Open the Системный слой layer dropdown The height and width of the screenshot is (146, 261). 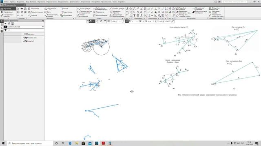point(43,27)
